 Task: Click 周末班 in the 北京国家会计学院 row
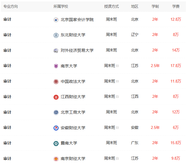point(112,19)
